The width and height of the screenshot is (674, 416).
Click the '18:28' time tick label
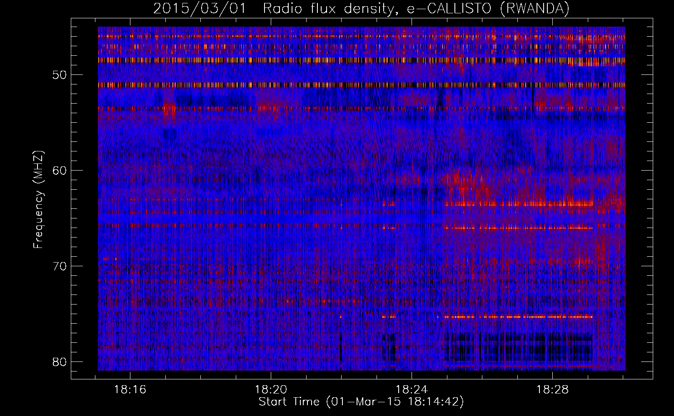coord(552,390)
